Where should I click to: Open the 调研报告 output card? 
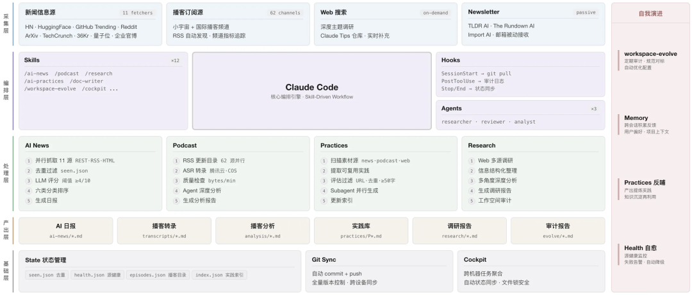click(x=459, y=230)
